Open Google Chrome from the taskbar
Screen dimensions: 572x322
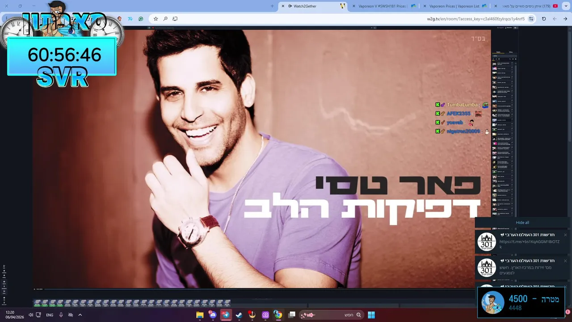pos(278,315)
